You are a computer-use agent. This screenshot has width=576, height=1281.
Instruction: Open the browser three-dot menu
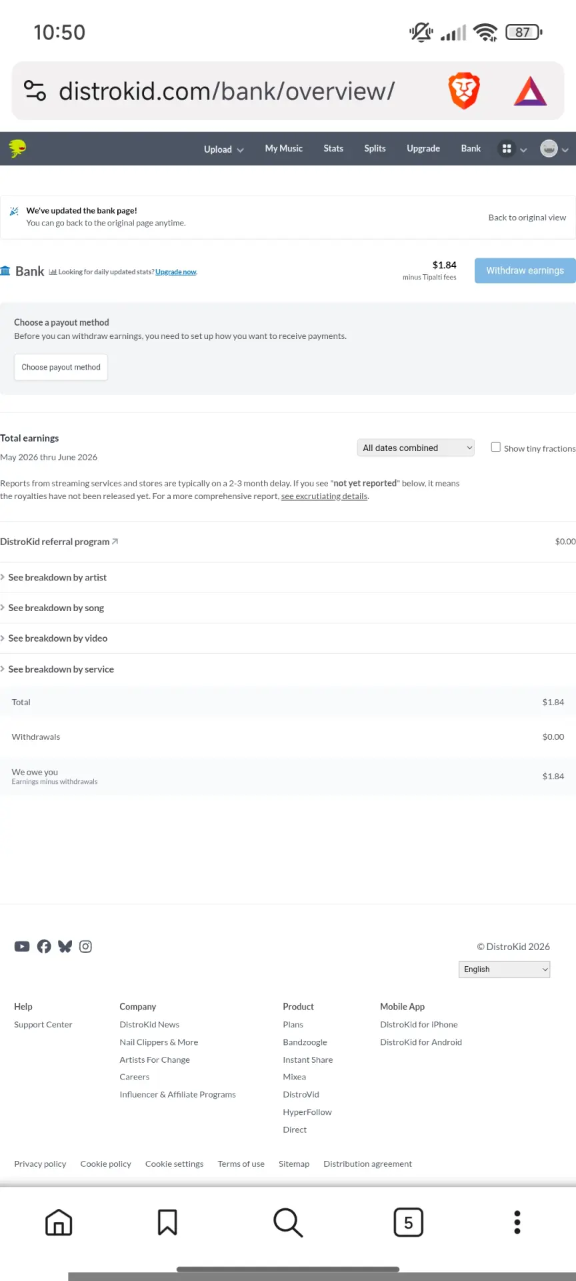(517, 1222)
